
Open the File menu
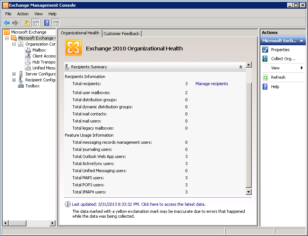(8, 14)
